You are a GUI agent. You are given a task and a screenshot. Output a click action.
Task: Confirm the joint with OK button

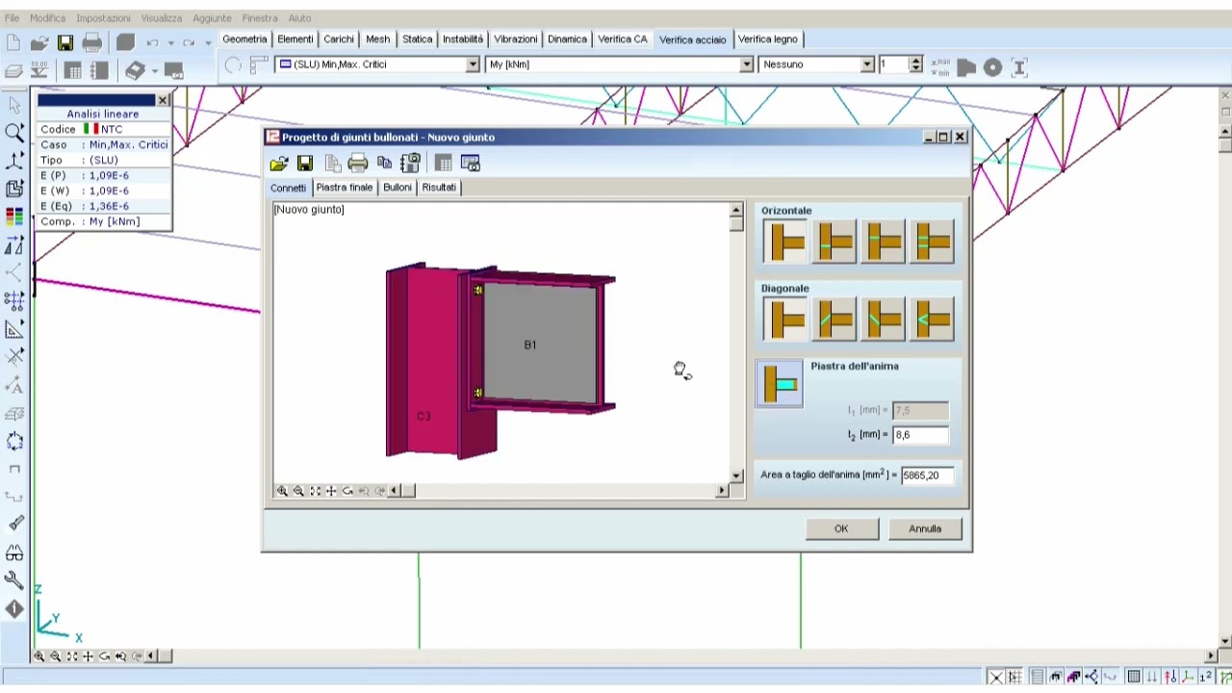point(841,528)
